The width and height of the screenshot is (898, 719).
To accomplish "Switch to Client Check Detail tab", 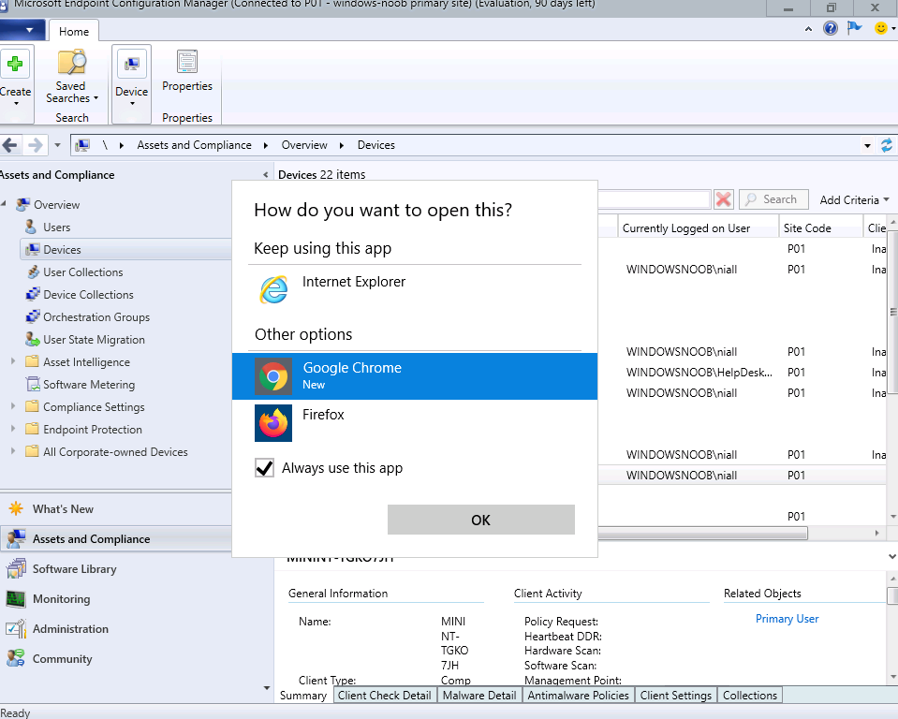I will [384, 695].
